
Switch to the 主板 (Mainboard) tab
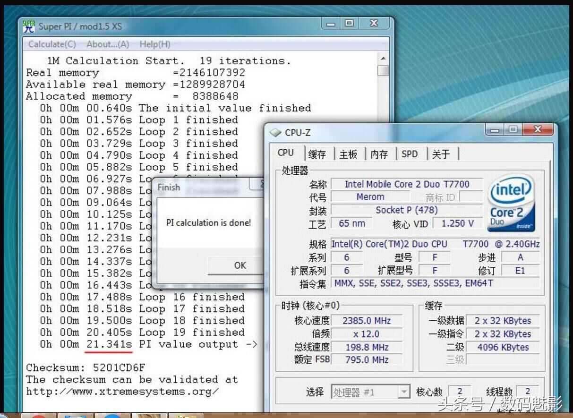point(349,154)
